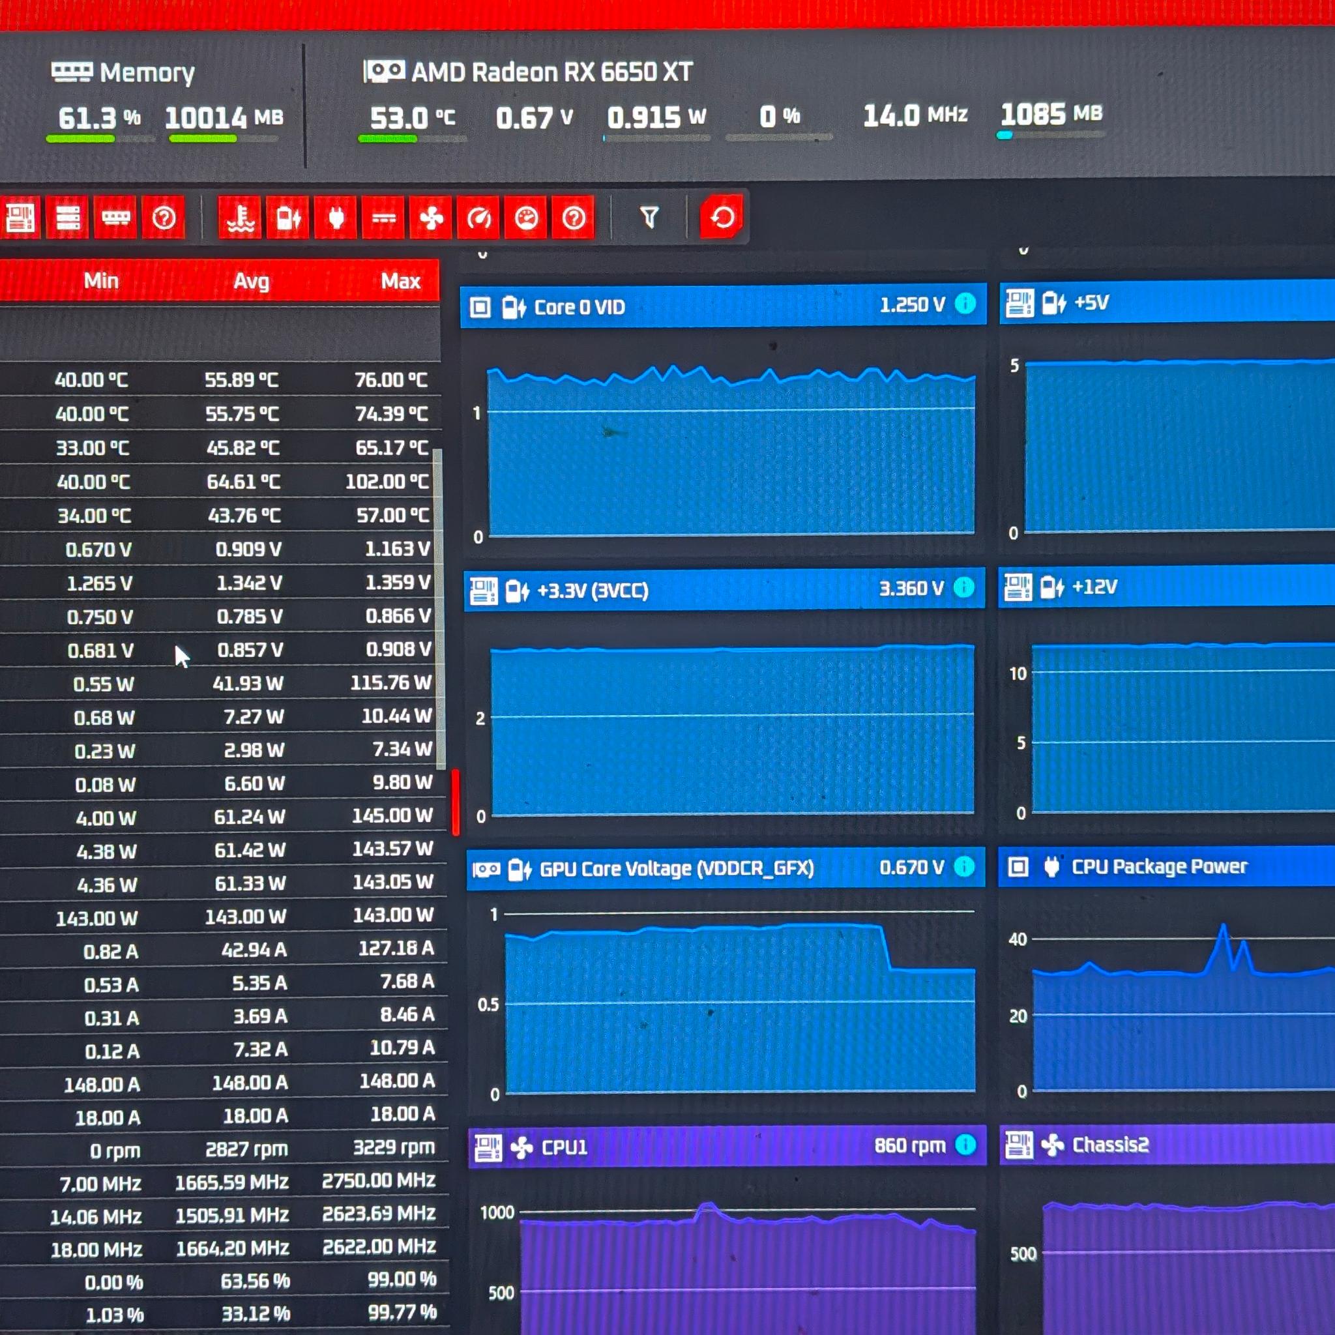Toggle the question mark filter beside the funnel
The width and height of the screenshot is (1335, 1335).
click(x=574, y=218)
